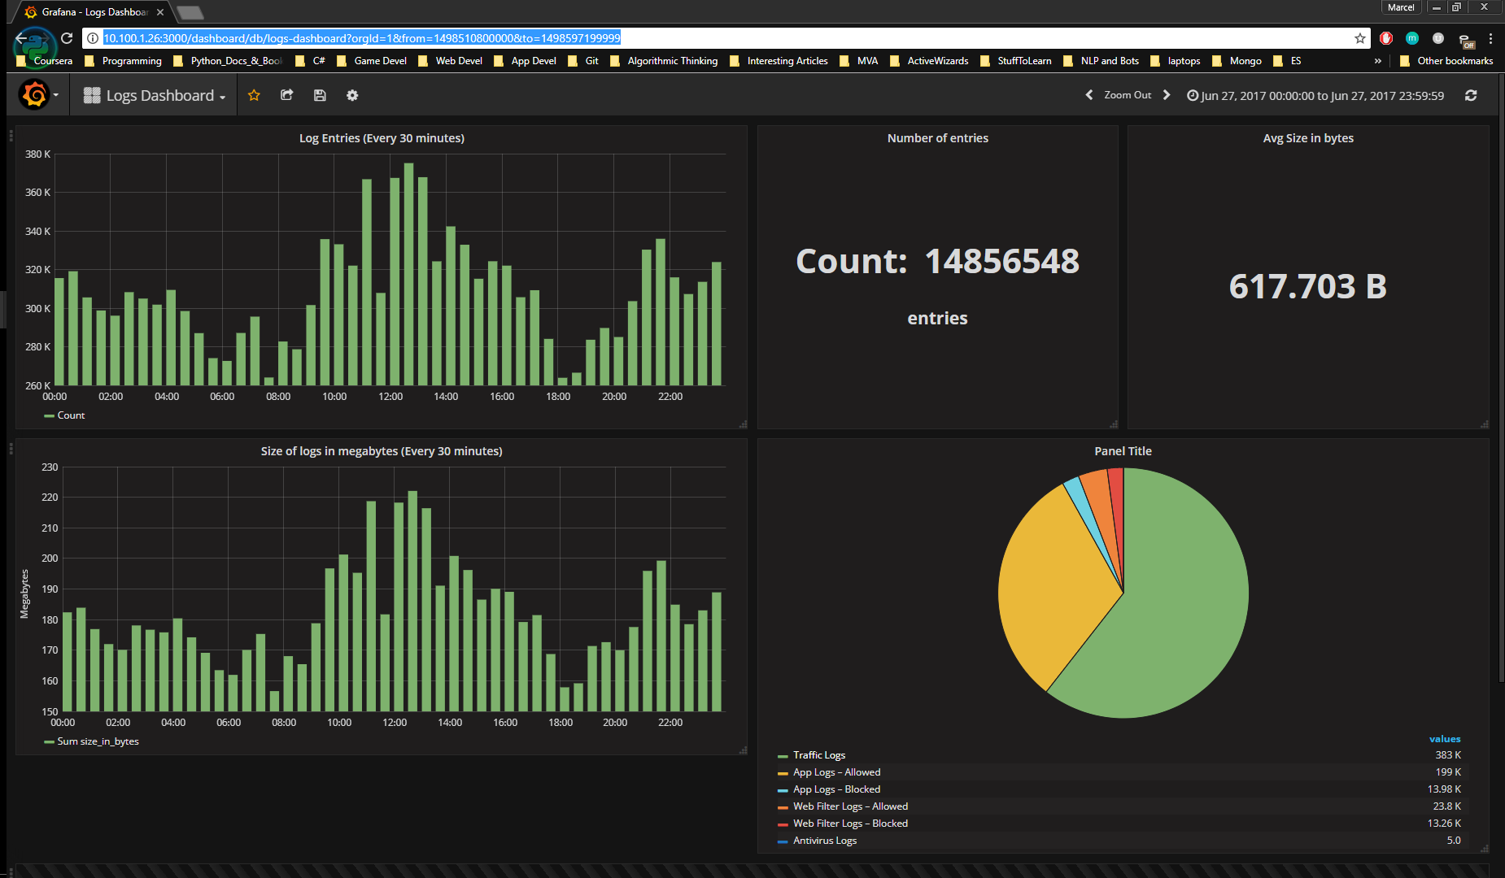
Task: Refresh the dashboard with the refresh icon
Action: click(x=1470, y=95)
